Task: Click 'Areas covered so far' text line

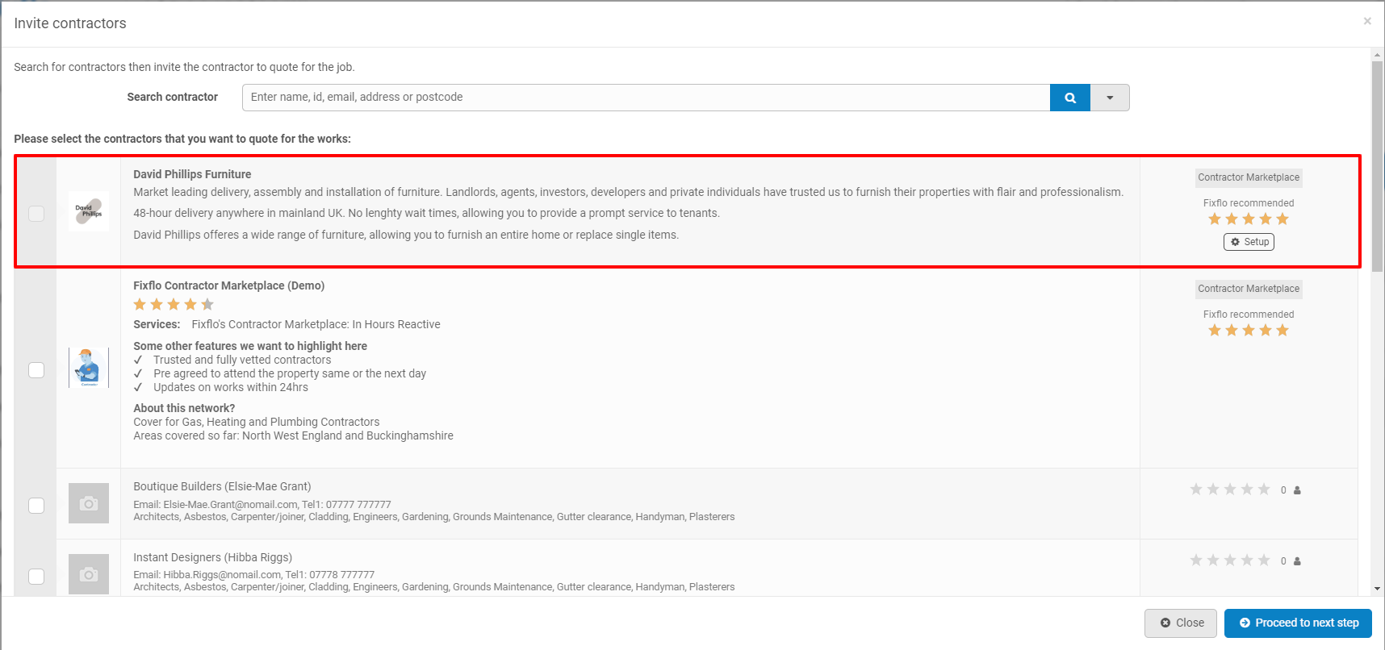Action: coord(293,435)
